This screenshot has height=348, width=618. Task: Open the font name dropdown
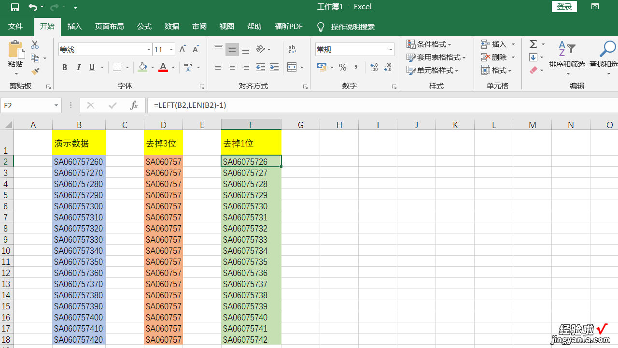[148, 49]
